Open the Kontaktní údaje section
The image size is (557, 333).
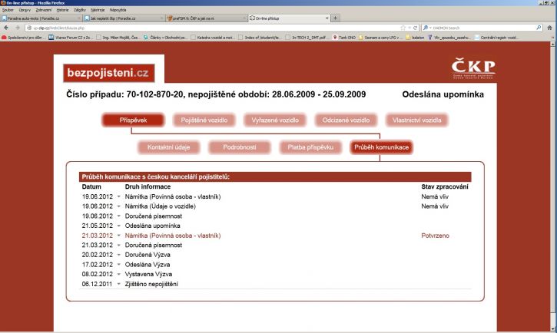(169, 147)
